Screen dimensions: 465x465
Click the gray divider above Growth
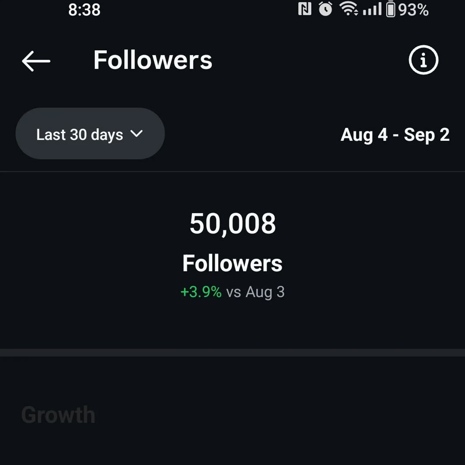pyautogui.click(x=232, y=353)
